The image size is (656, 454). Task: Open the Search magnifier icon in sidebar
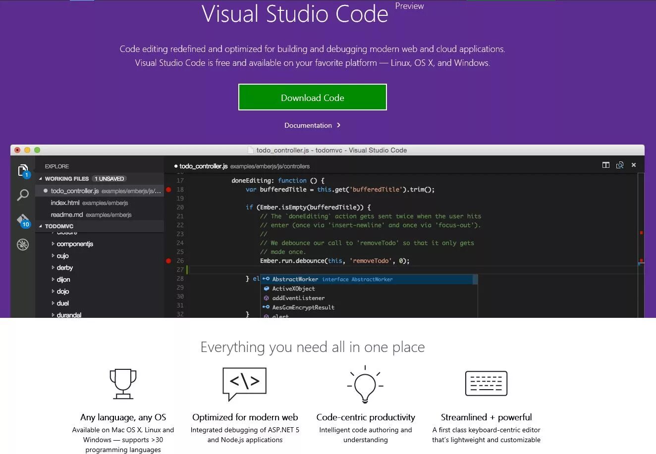(23, 195)
